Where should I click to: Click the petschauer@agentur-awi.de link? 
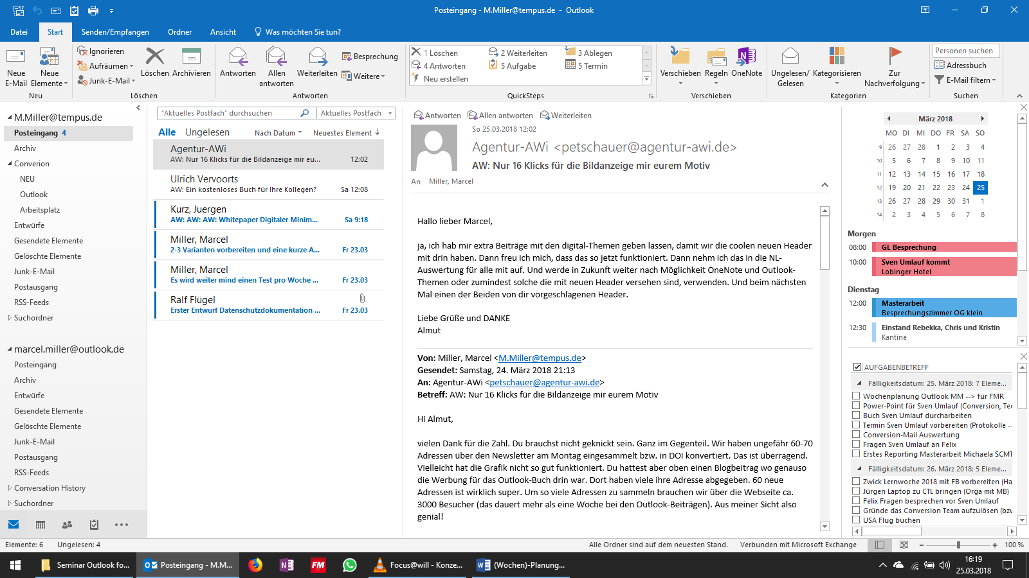(545, 383)
